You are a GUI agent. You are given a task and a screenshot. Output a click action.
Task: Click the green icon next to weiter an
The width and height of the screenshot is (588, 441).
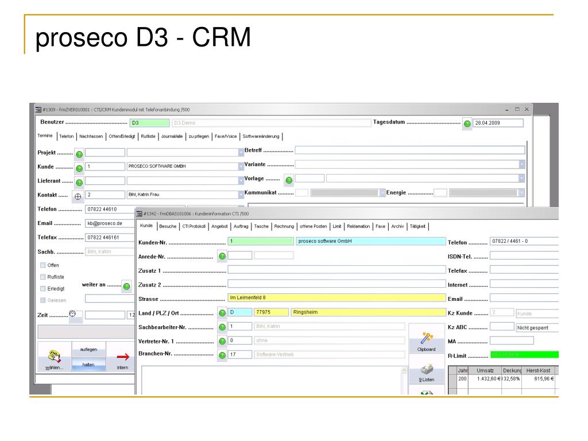coord(127,287)
